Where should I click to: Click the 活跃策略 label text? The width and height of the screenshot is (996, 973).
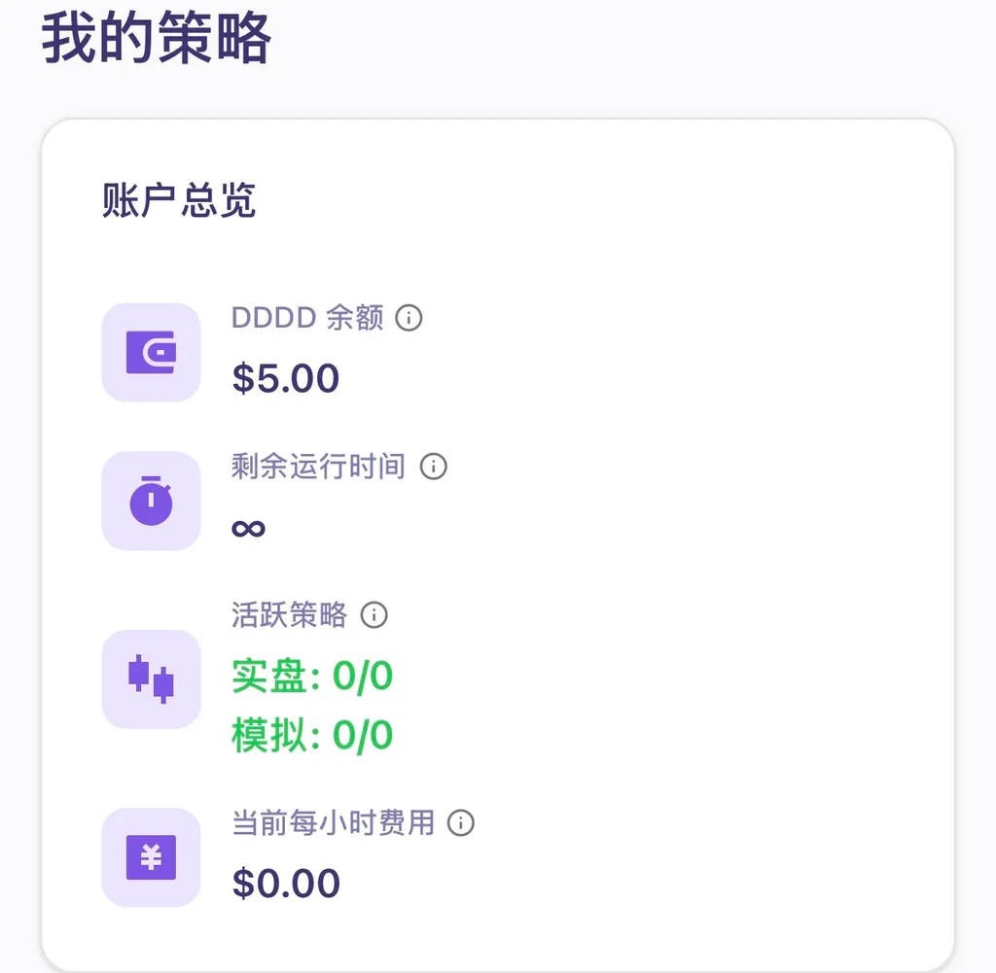[289, 615]
